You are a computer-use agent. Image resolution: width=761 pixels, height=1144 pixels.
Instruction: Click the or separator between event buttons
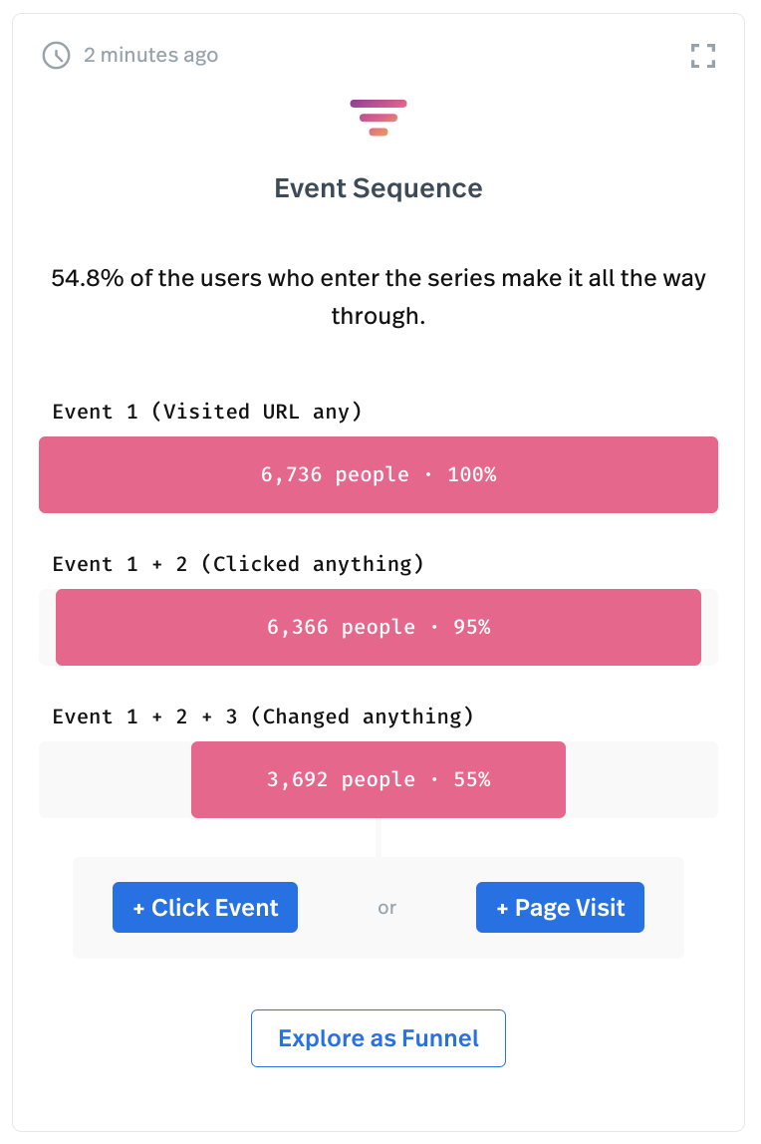click(386, 907)
